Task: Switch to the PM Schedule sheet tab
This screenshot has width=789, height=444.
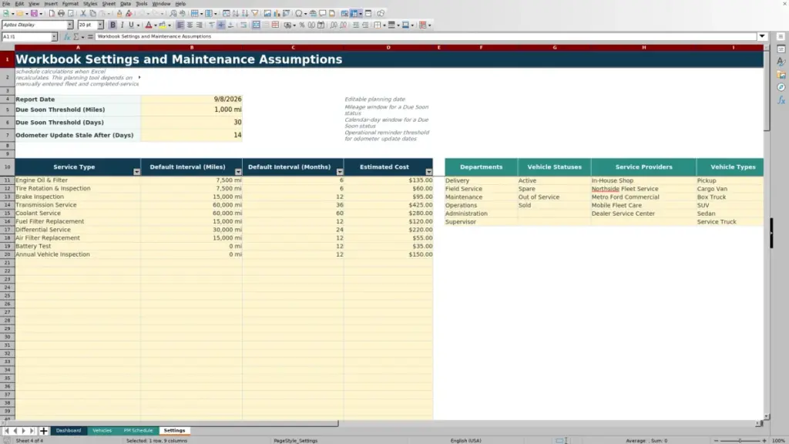Action: 138,431
